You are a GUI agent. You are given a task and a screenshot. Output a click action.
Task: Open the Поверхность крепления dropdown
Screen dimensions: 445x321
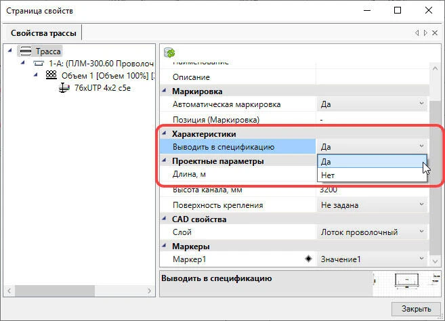coord(421,205)
